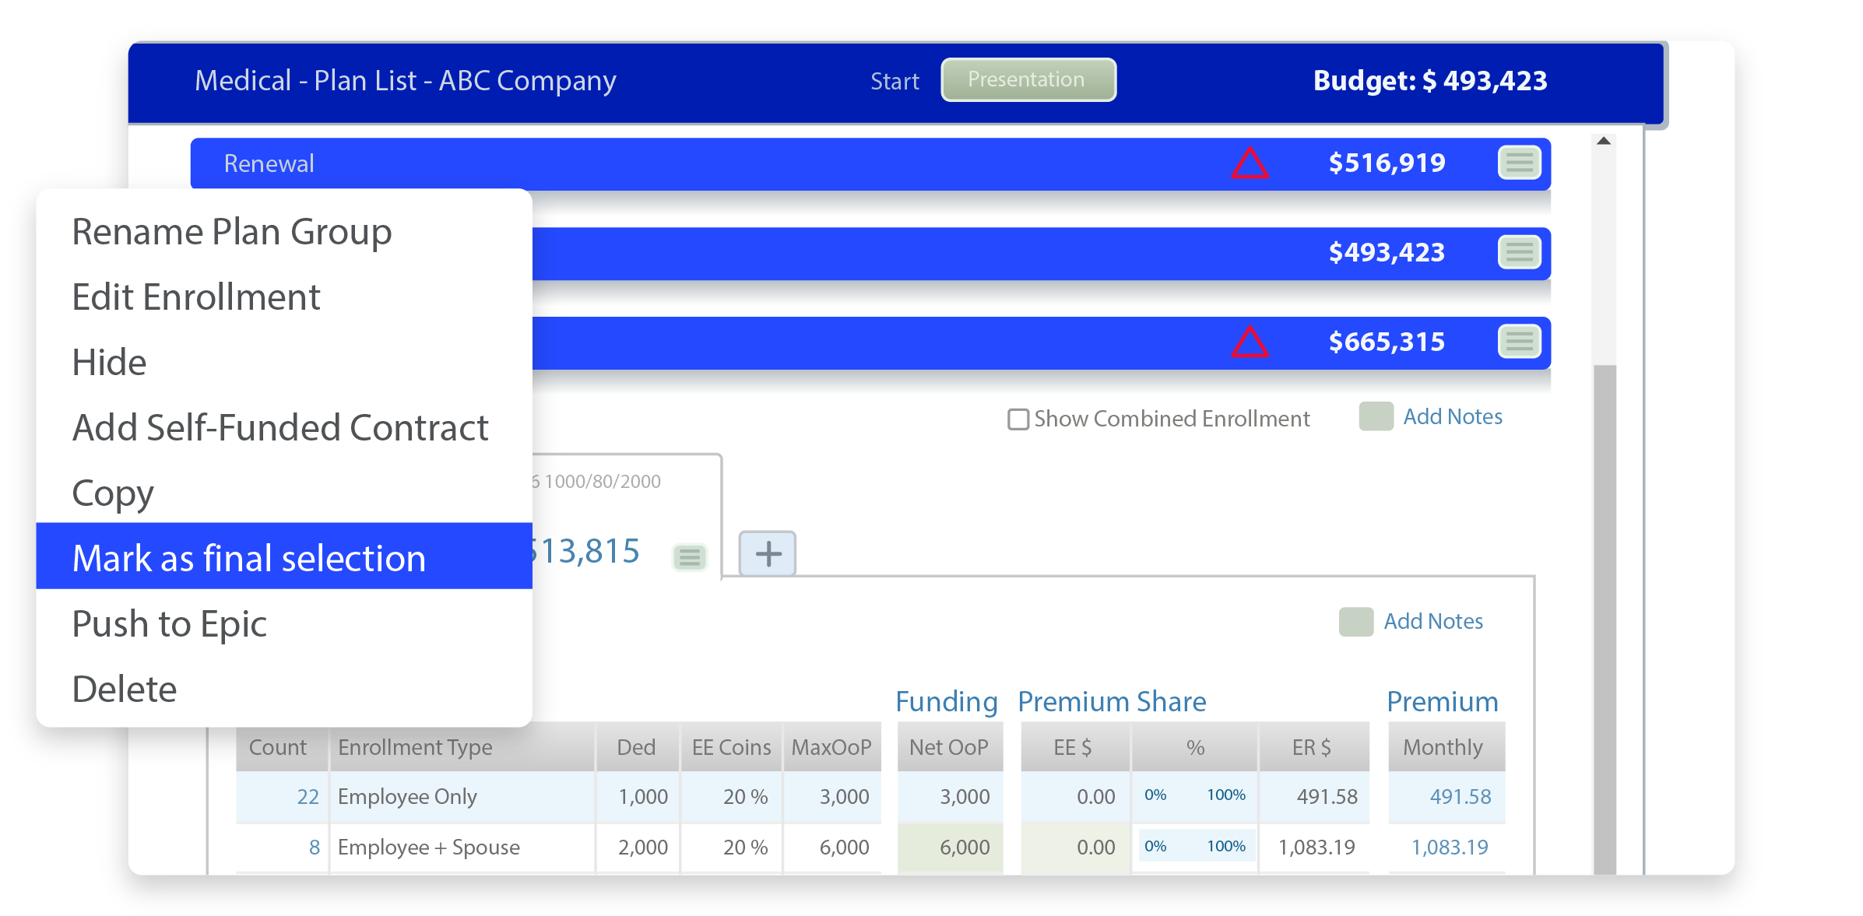The image size is (1863, 916).
Task: Click the Employee Only count 22
Action: [308, 797]
